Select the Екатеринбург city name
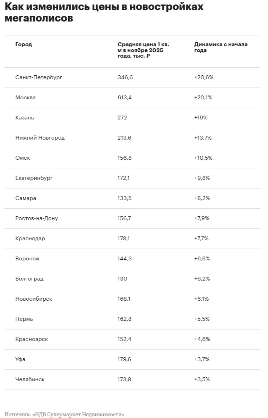The height and width of the screenshot is (418, 268). coord(34,178)
